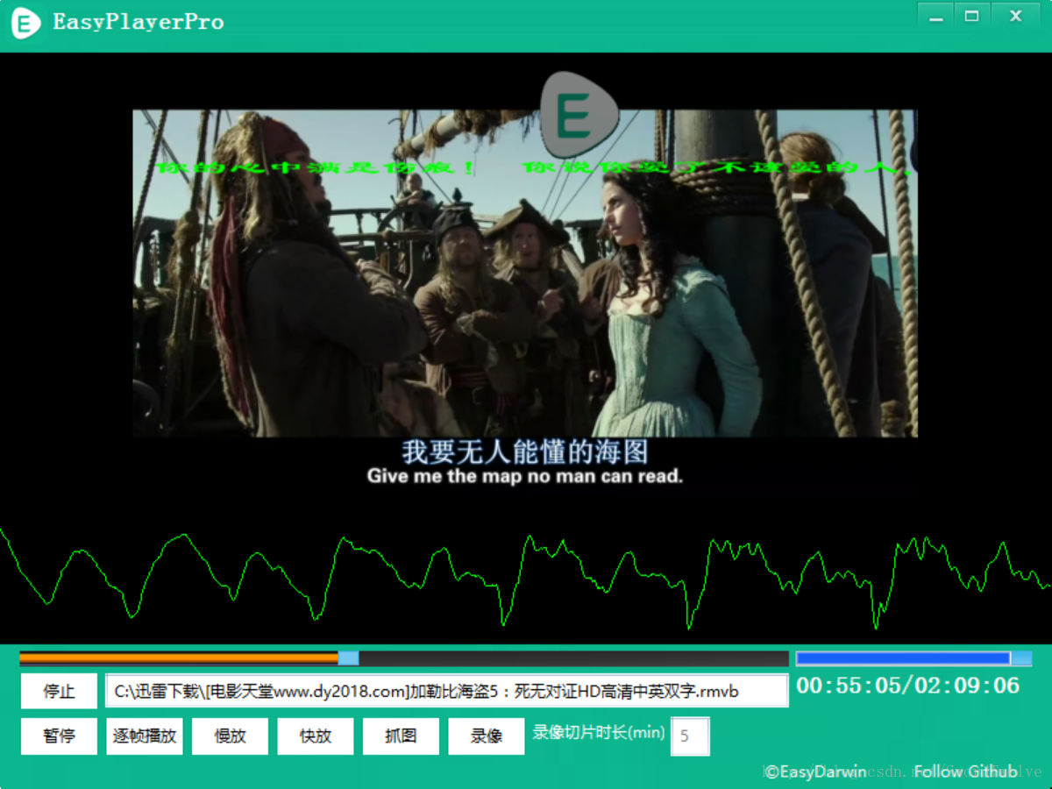Open the Follow Github link
The image size is (1052, 789).
966,771
